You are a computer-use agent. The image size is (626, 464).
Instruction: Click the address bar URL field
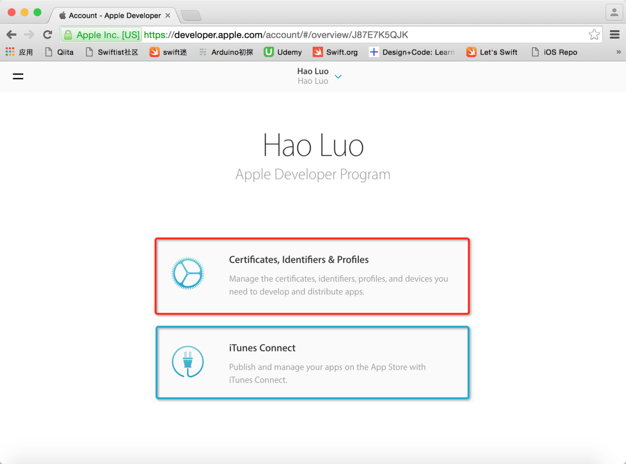pyautogui.click(x=331, y=35)
